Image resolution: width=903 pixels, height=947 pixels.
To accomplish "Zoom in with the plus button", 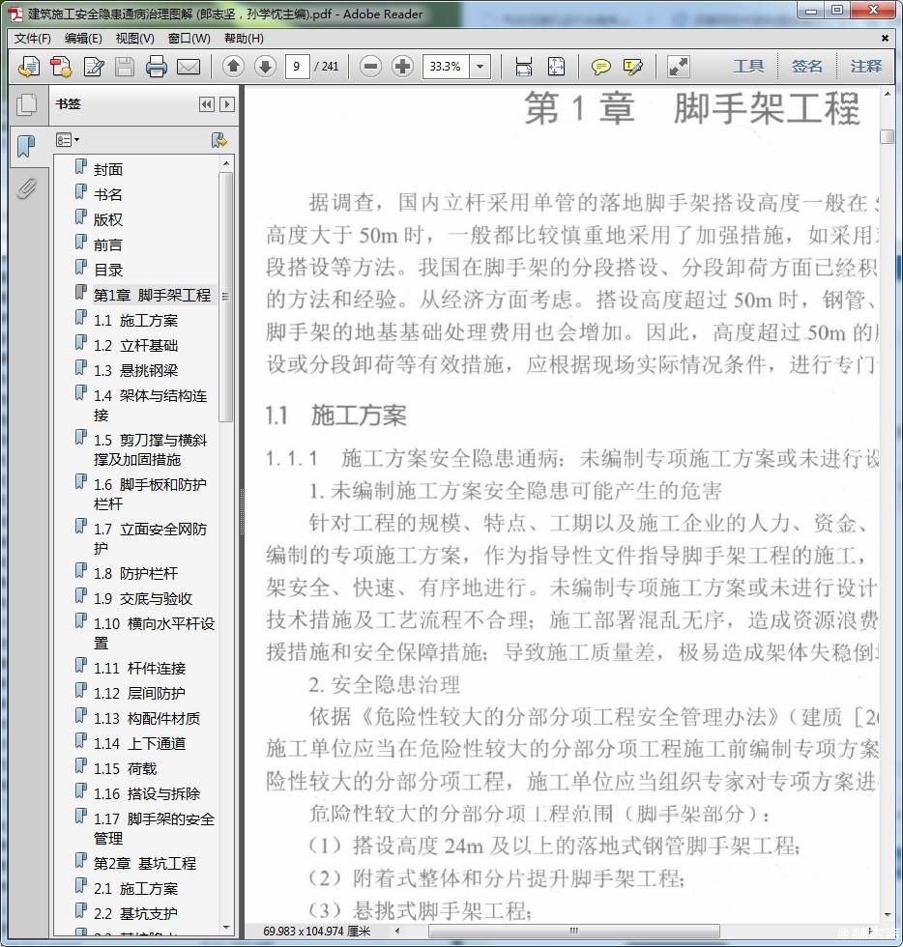I will click(402, 67).
